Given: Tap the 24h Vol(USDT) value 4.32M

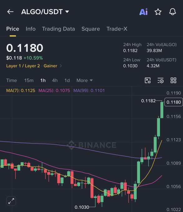Looking at the screenshot, I should tap(153, 66).
